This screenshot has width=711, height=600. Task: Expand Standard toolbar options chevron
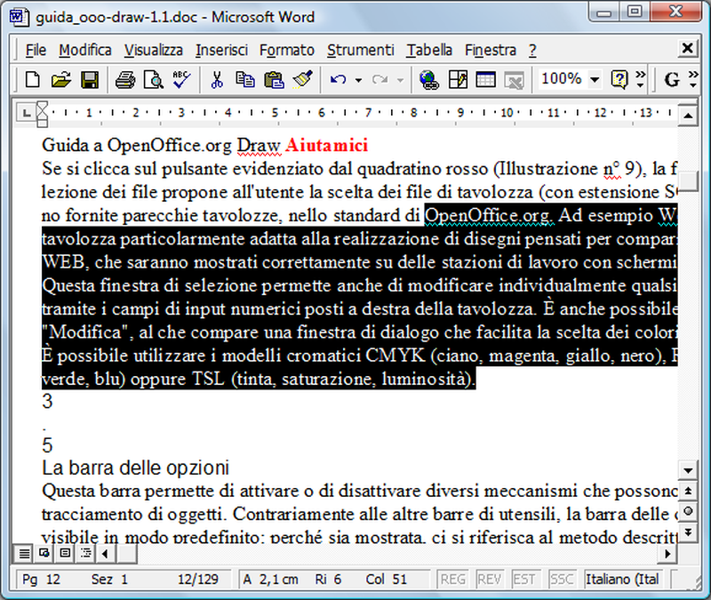click(640, 79)
